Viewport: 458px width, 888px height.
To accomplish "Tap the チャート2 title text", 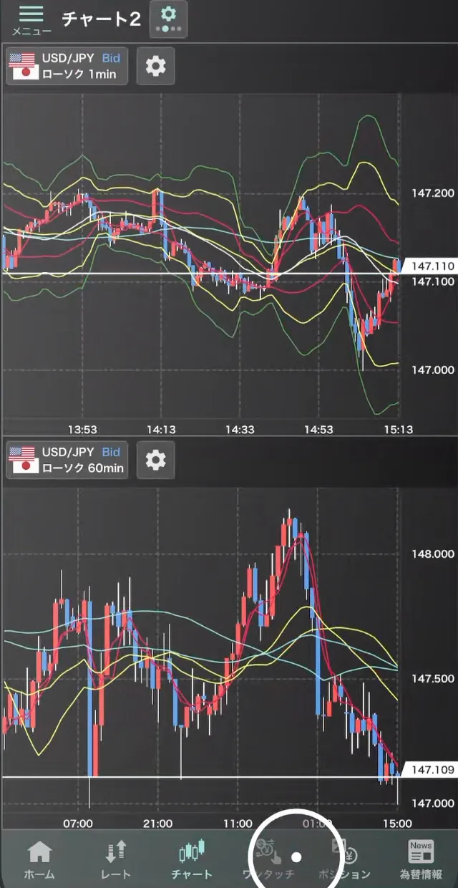I will [x=101, y=19].
